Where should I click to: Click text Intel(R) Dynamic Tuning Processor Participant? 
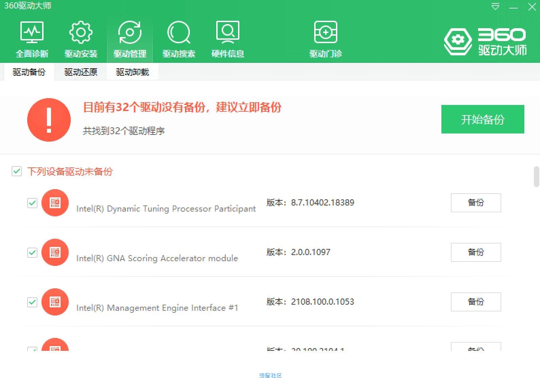point(166,209)
